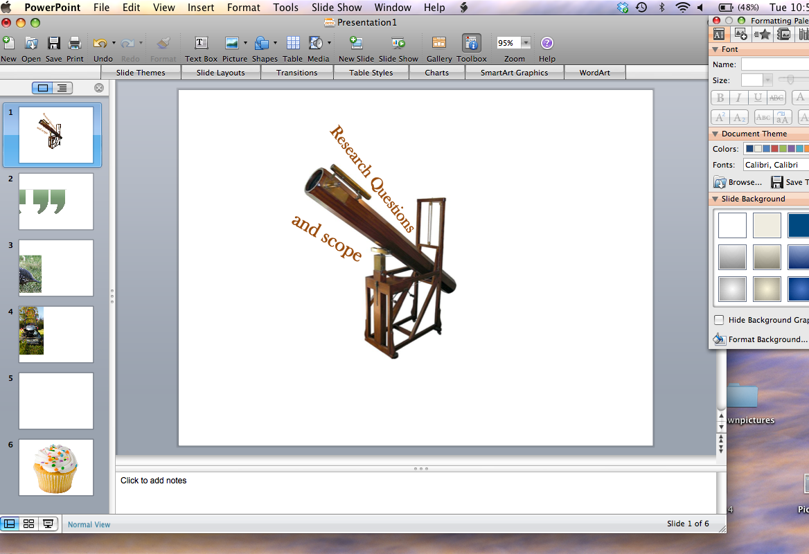
Task: Select Normal view icon in status bar
Action: pyautogui.click(x=9, y=524)
